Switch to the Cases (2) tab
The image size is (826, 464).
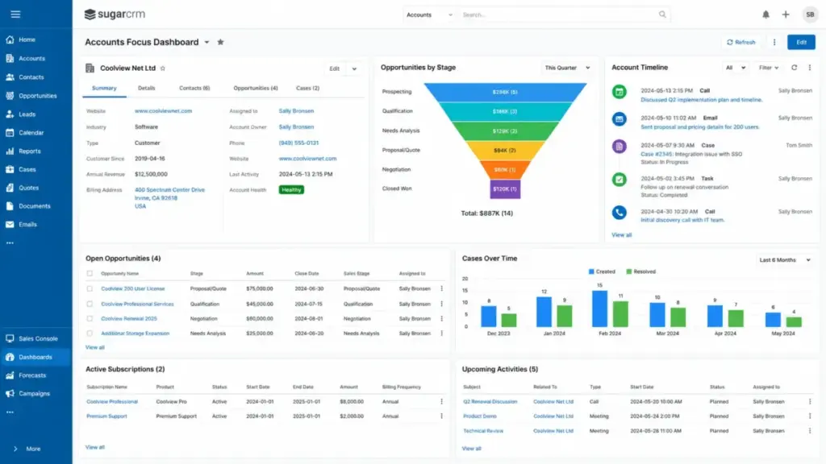(x=307, y=88)
